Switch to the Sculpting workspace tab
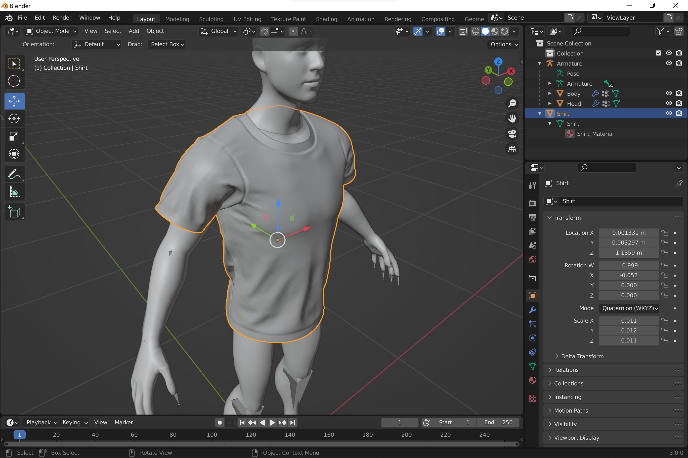Screen dimensions: 688x458 [x=211, y=19]
